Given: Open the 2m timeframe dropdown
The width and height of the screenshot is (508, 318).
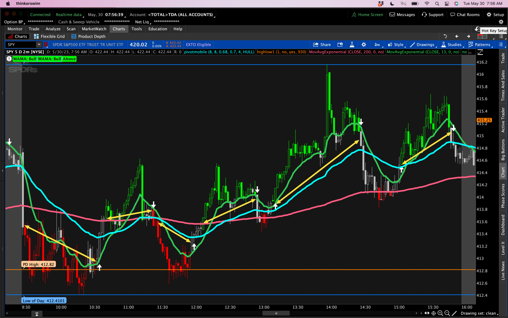Looking at the screenshot, I should point(378,45).
